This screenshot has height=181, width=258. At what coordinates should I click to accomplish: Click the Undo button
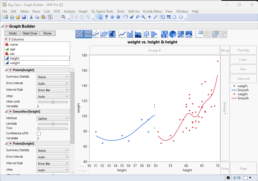(13, 33)
